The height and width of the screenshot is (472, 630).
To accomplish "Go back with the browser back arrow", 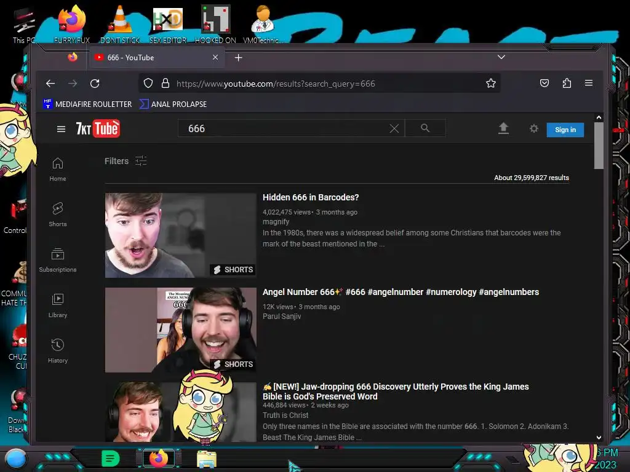I will 50,84.
